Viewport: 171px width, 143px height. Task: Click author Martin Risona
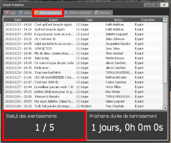point(115,58)
